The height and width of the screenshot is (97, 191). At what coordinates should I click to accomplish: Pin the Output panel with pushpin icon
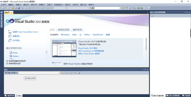point(145,70)
